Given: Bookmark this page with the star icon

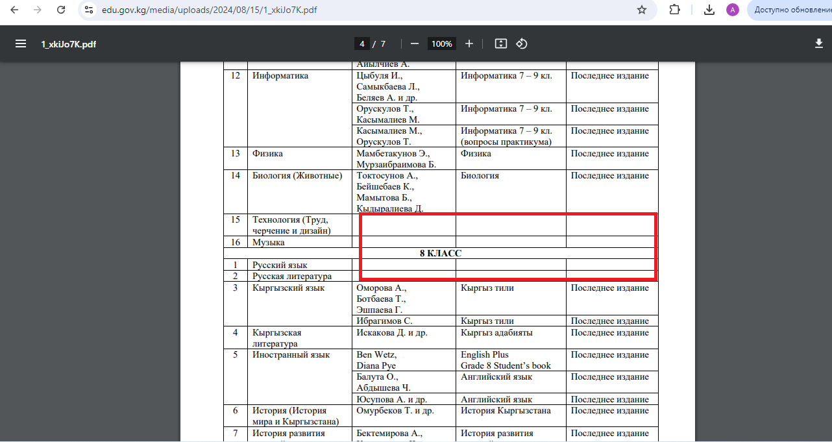Looking at the screenshot, I should [x=642, y=10].
